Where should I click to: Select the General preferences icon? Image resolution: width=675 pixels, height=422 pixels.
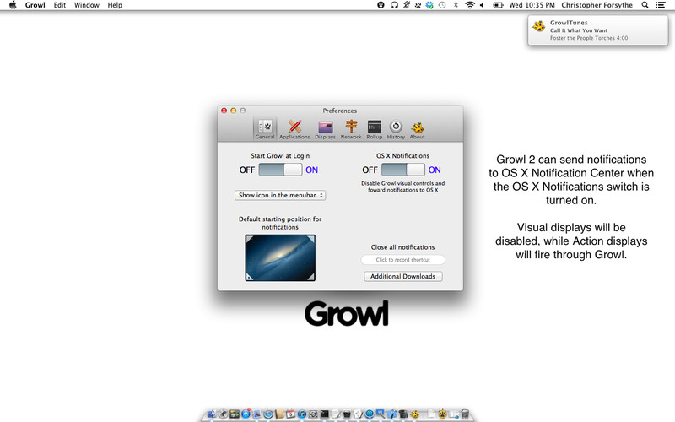coord(265,129)
